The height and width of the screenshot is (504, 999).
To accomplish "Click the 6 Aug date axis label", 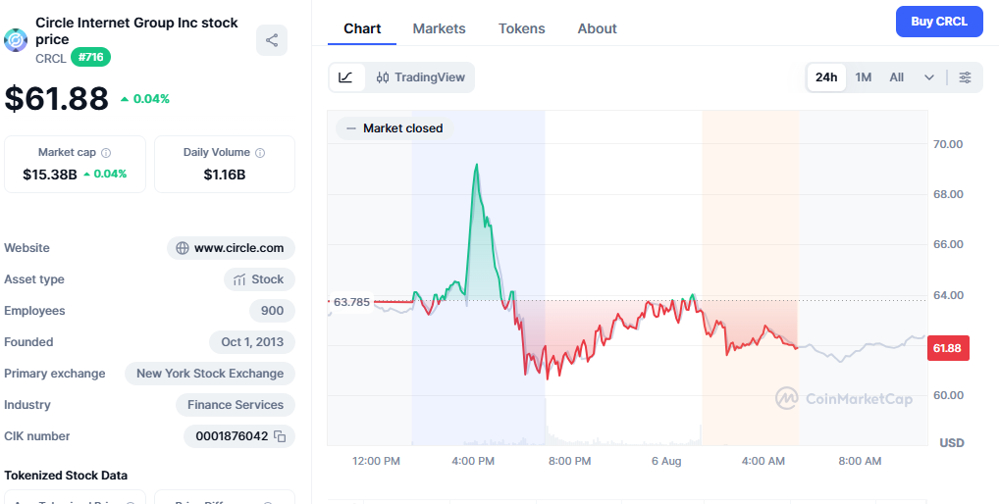I will 666,461.
